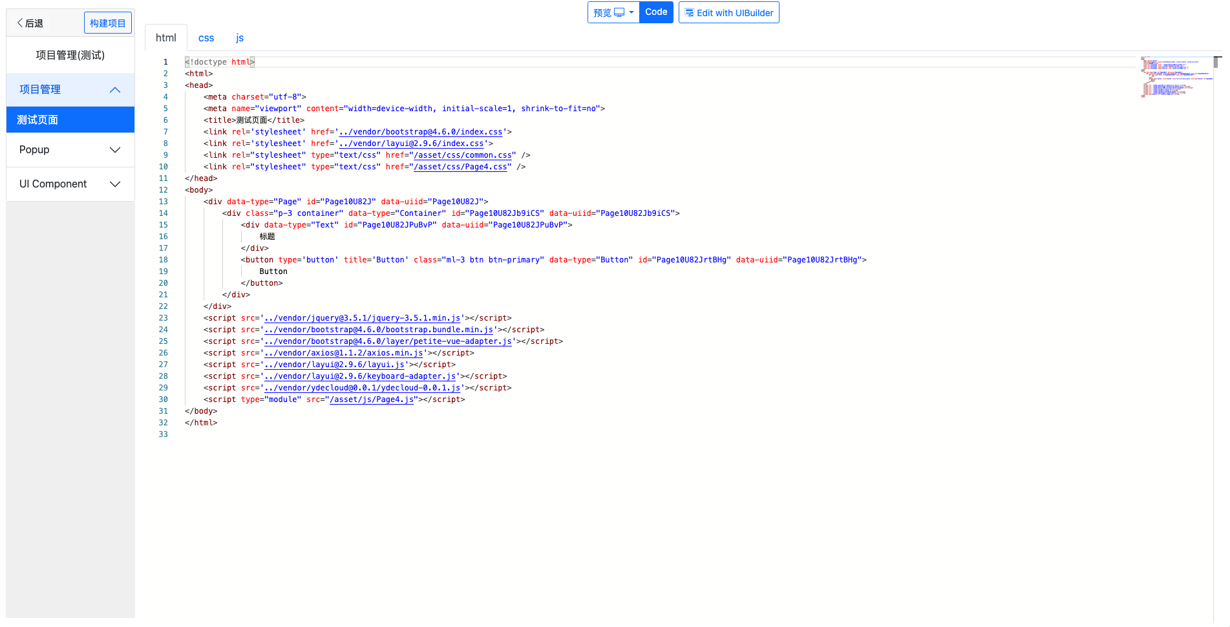Click line number 18 in the gutter
The image size is (1230, 627).
164,260
